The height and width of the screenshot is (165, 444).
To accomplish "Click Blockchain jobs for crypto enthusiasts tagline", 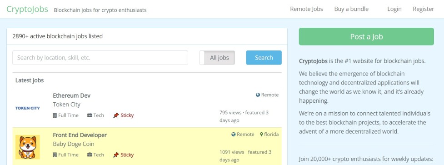I will click(100, 10).
